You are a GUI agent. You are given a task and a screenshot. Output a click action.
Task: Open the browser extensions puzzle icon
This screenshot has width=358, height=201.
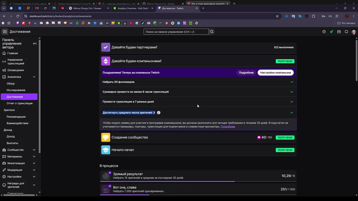[314, 16]
